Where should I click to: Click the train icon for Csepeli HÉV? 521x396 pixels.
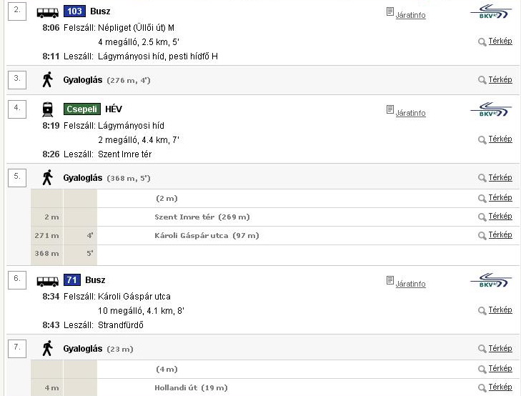click(48, 109)
